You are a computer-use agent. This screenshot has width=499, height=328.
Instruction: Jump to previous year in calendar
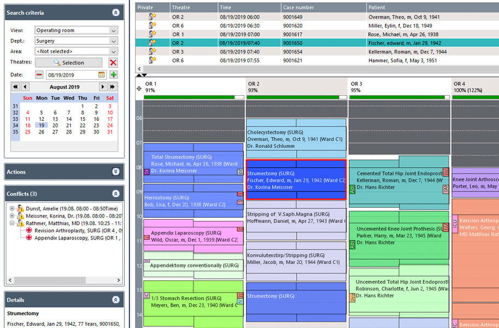[15, 87]
